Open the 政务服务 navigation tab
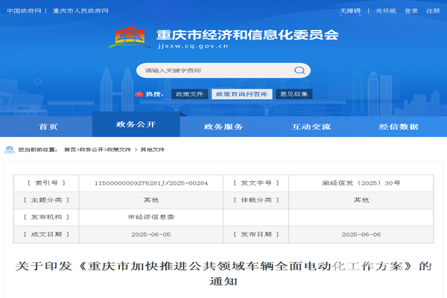Image resolution: width=447 pixels, height=298 pixels. [x=223, y=126]
